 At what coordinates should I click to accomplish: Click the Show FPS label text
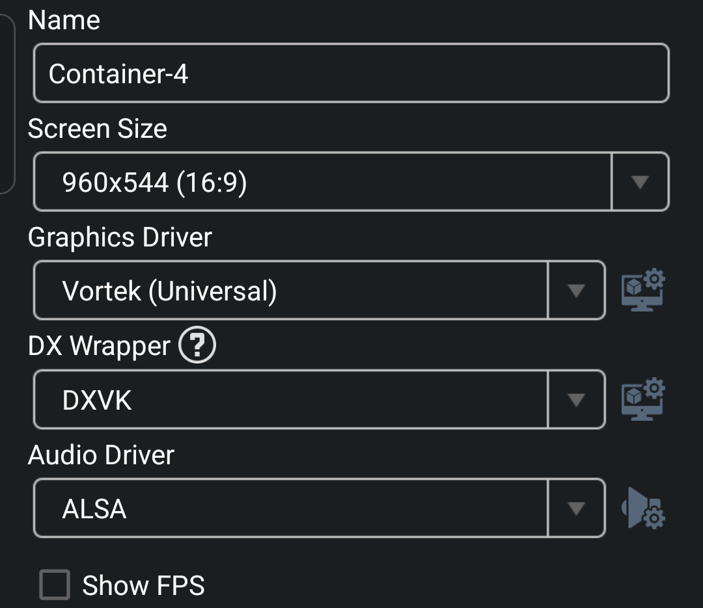click(x=143, y=585)
